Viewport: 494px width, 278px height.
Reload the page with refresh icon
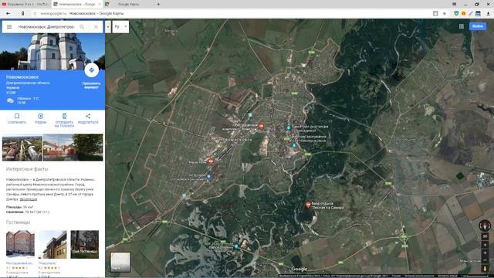coord(35,14)
